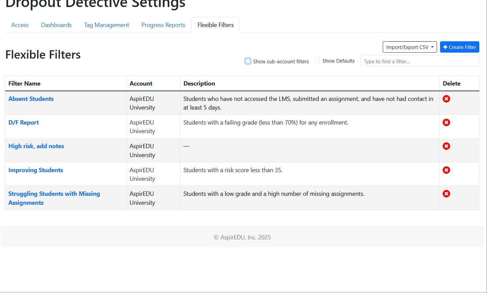Image resolution: width=487 pixels, height=293 pixels.
Task: Click the Create Filter button
Action: coord(459,47)
